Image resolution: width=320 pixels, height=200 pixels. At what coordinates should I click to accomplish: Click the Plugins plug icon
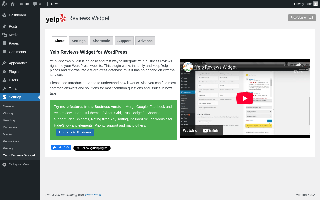click(4, 72)
